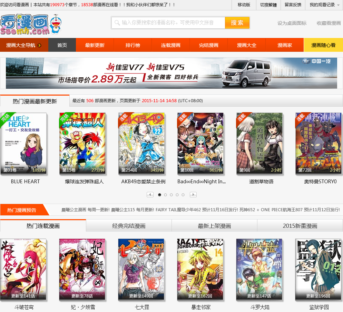
Task: Open the 道割草物语 cover thumbnail
Action: [259, 143]
